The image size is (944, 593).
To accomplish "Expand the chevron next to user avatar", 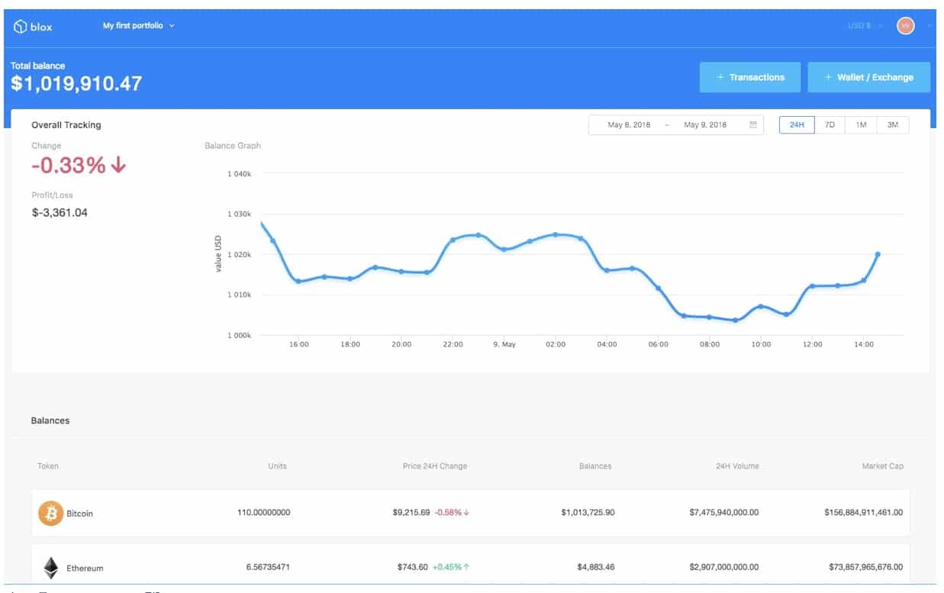I will 929,26.
